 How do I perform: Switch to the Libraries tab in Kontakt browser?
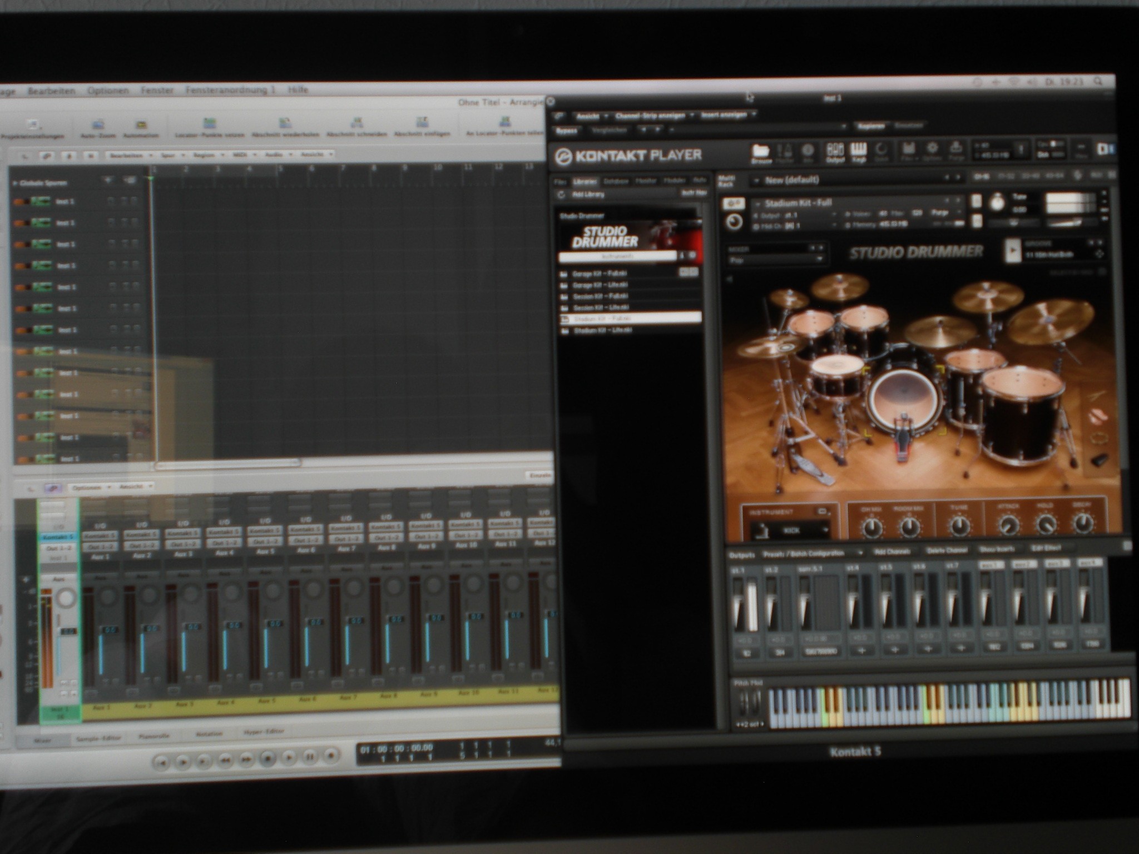[585, 181]
